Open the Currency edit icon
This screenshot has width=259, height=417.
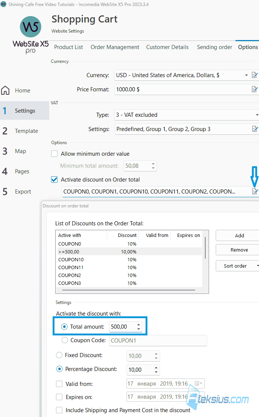coord(255,75)
